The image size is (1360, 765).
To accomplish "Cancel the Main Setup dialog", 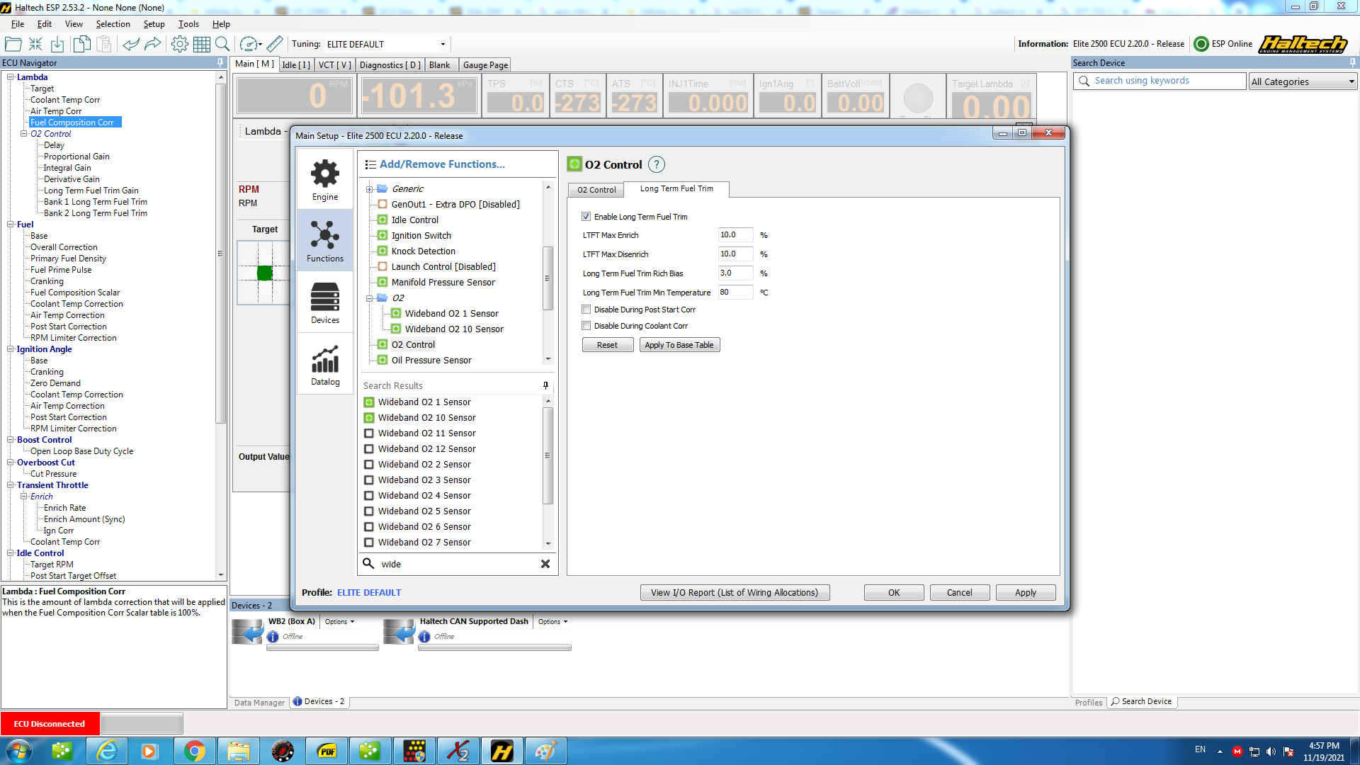I will click(x=960, y=593).
